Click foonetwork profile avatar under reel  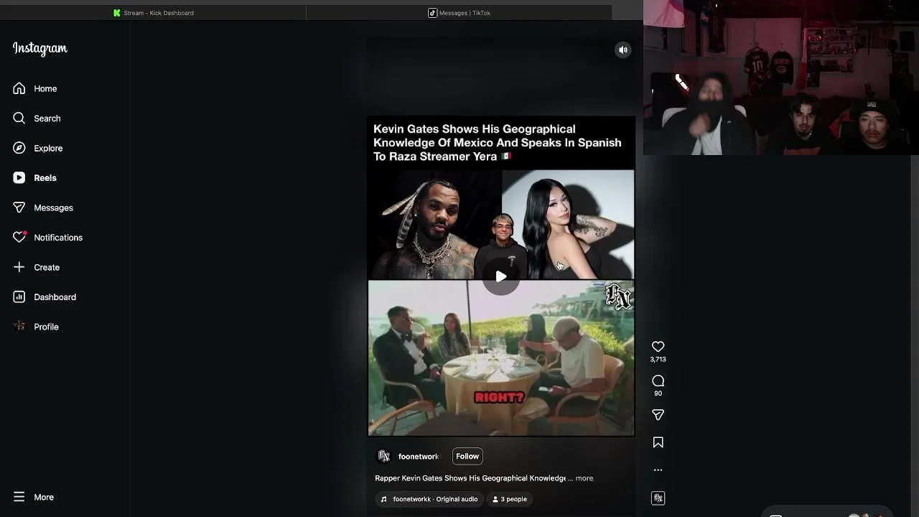click(x=384, y=457)
